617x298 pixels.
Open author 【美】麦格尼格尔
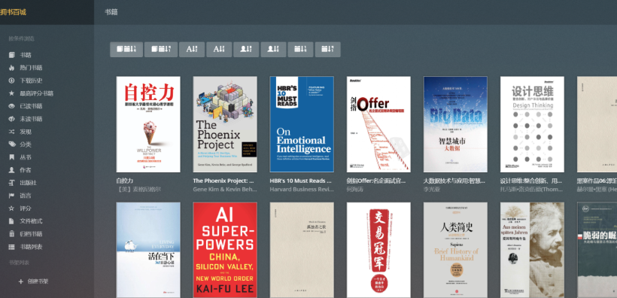pyautogui.click(x=138, y=190)
